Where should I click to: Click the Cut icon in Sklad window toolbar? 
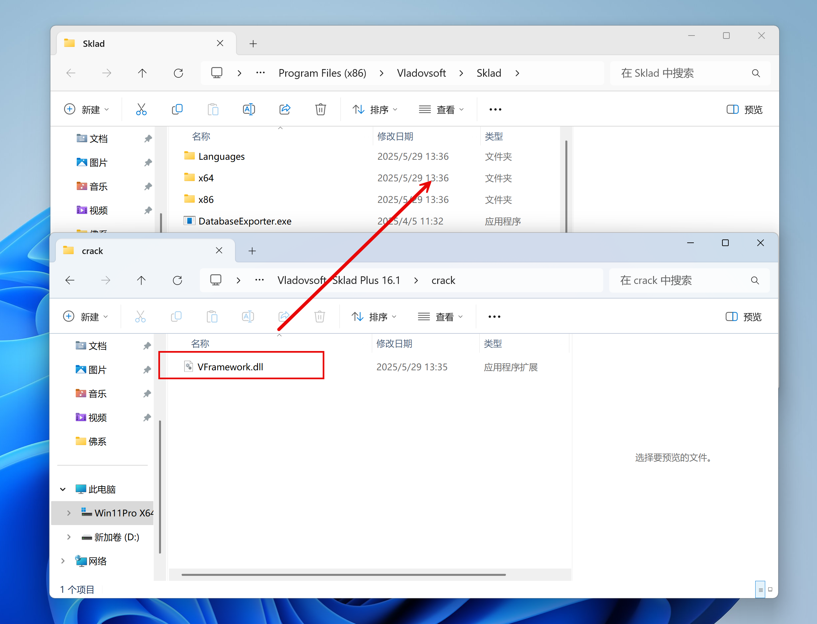[x=141, y=109]
